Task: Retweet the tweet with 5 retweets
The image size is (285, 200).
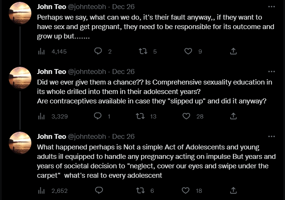Action: pos(143,51)
